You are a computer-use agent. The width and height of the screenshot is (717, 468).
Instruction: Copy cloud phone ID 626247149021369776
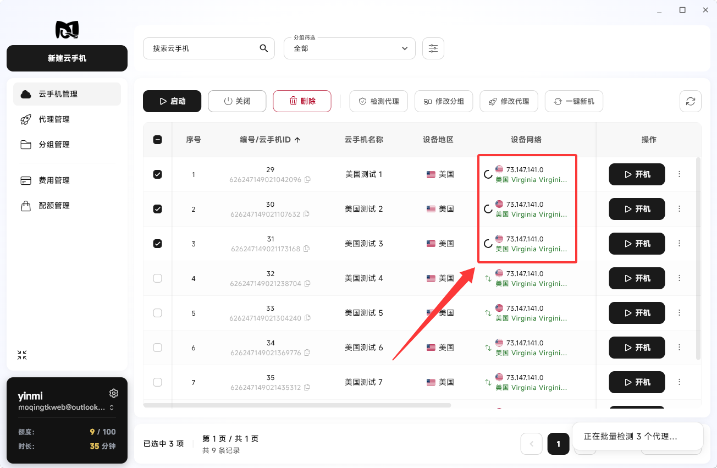point(307,353)
